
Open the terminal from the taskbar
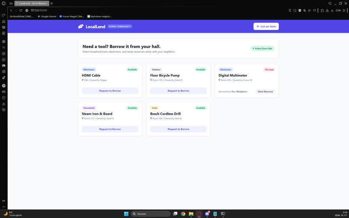click(x=223, y=214)
